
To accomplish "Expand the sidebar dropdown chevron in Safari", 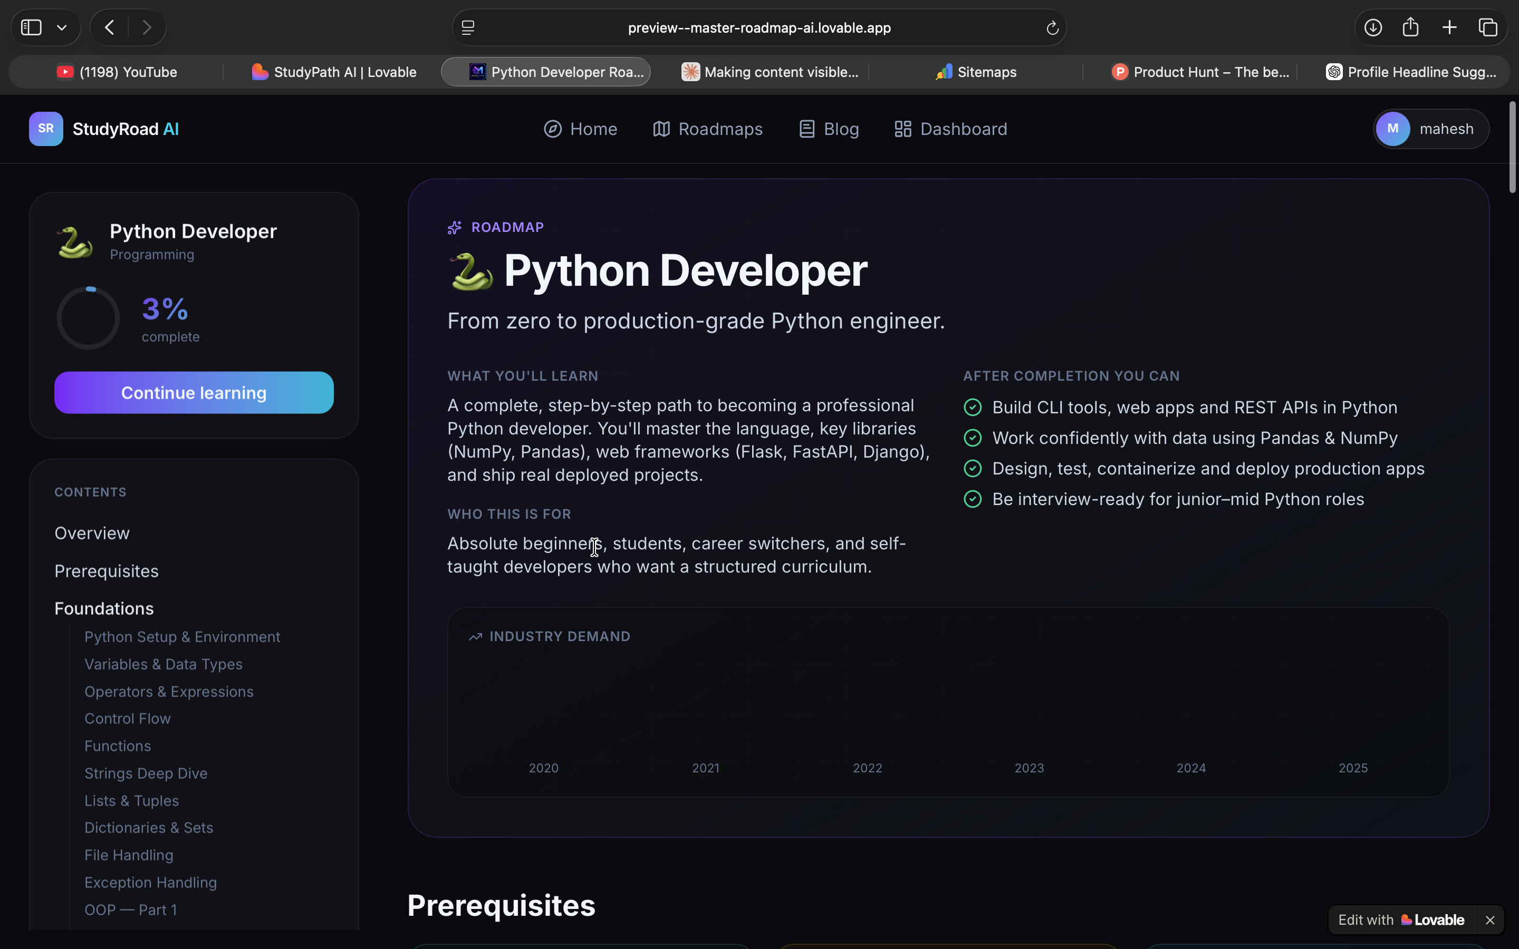I will click(62, 27).
